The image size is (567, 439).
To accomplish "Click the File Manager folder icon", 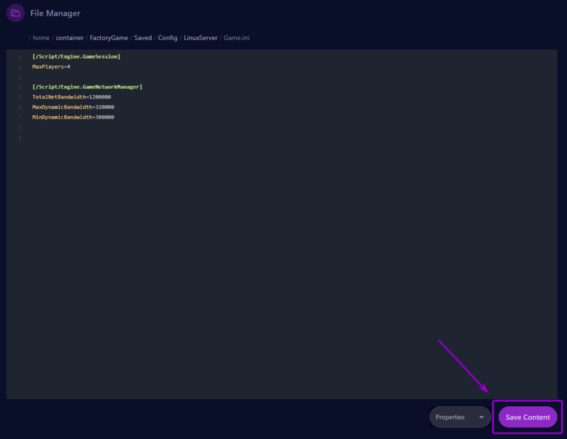I will click(x=16, y=13).
